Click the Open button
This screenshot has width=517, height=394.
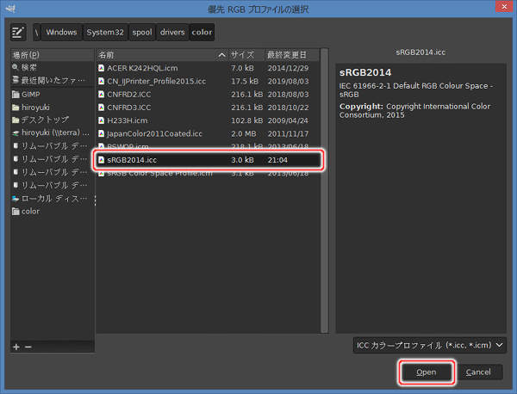click(427, 372)
